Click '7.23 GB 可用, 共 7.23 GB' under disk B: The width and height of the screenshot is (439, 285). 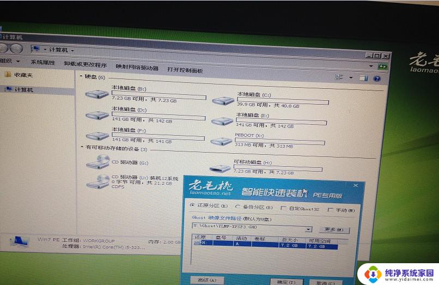(144, 100)
